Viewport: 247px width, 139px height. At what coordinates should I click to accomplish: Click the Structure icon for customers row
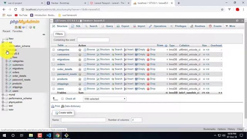[98, 54]
